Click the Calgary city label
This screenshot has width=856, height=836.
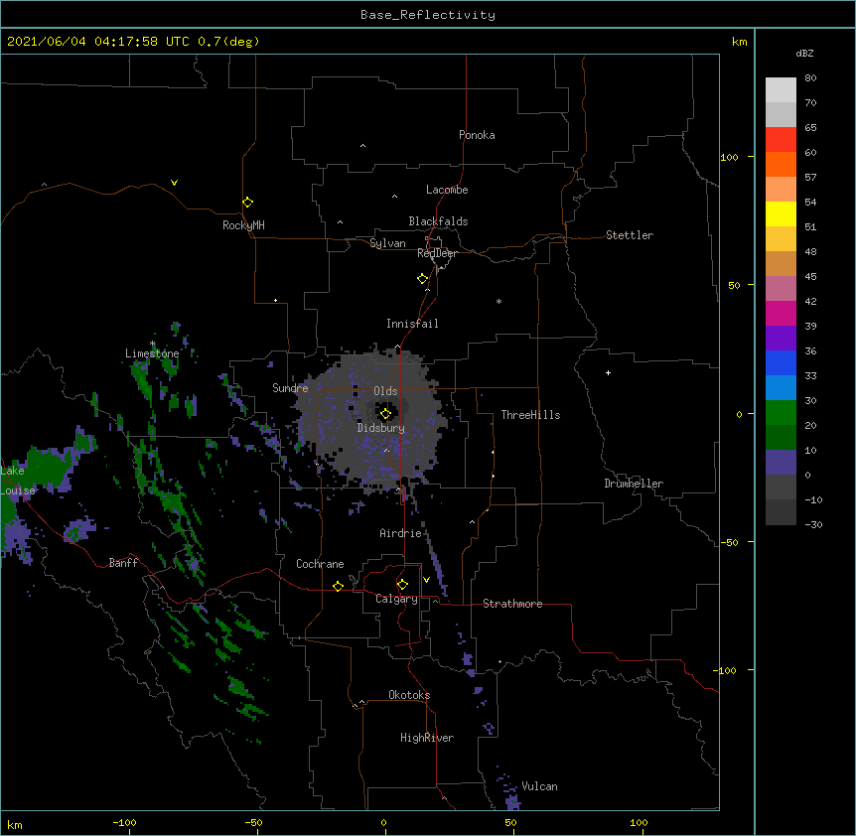click(x=396, y=599)
